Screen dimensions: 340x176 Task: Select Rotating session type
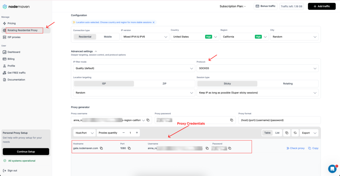[x=288, y=84]
